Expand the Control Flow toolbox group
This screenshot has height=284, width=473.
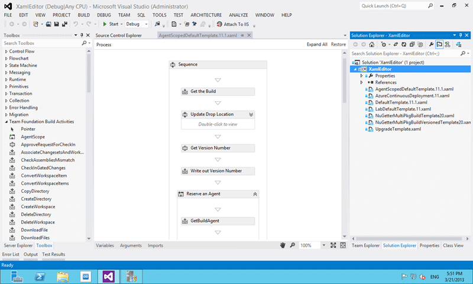click(x=6, y=51)
